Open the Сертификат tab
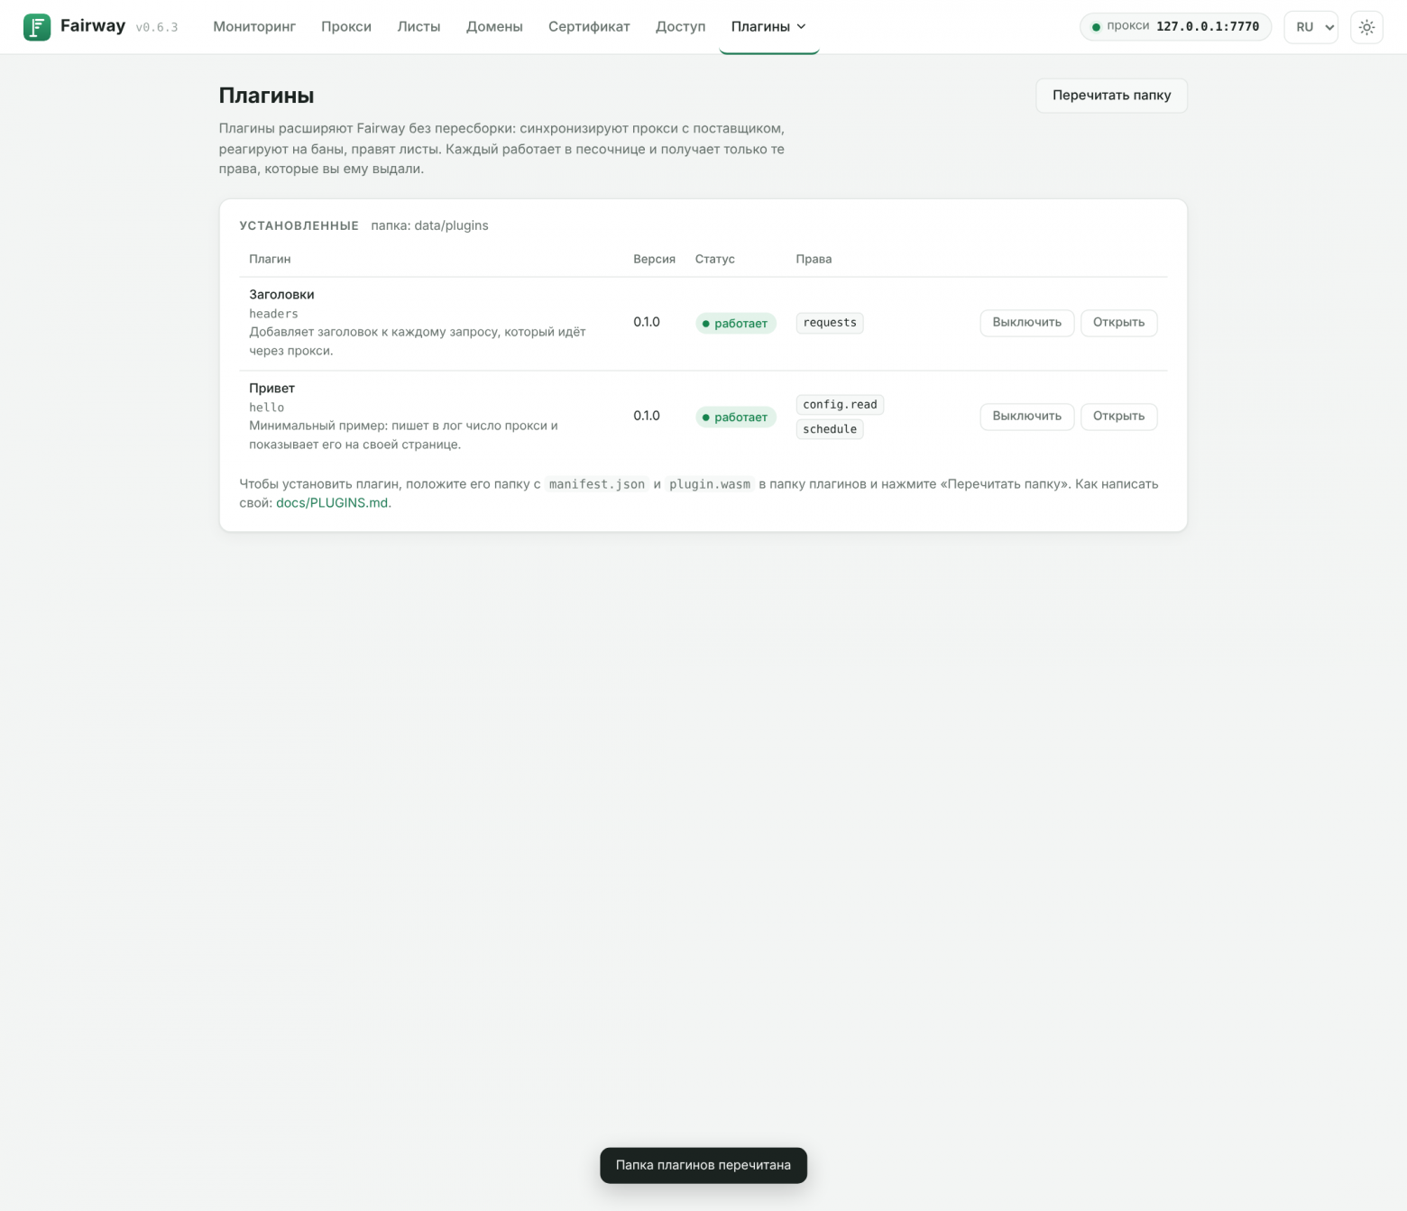This screenshot has width=1407, height=1211. tap(589, 27)
